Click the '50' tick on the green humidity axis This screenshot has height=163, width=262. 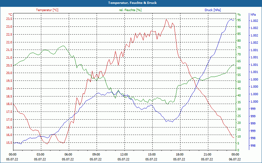[239, 82]
